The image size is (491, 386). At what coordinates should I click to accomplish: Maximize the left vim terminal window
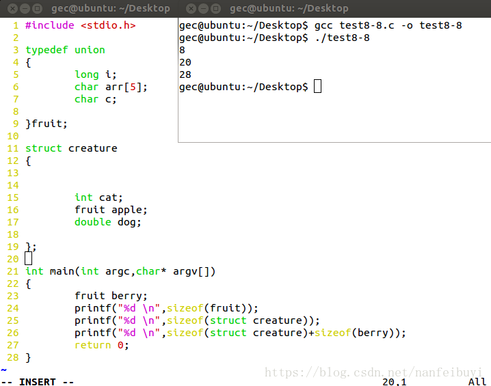pos(37,8)
